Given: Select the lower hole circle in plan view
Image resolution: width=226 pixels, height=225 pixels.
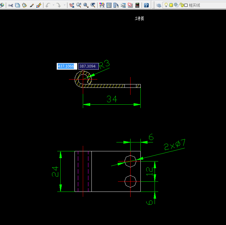Looking at the screenshot, I should (130, 181).
